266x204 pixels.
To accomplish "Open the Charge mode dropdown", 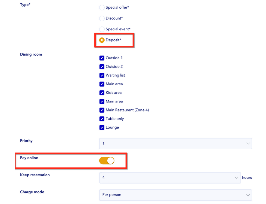I will pyautogui.click(x=175, y=195).
